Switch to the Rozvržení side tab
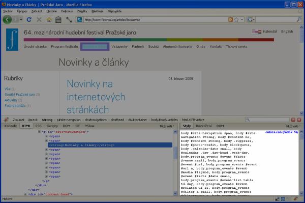 coord(204,126)
